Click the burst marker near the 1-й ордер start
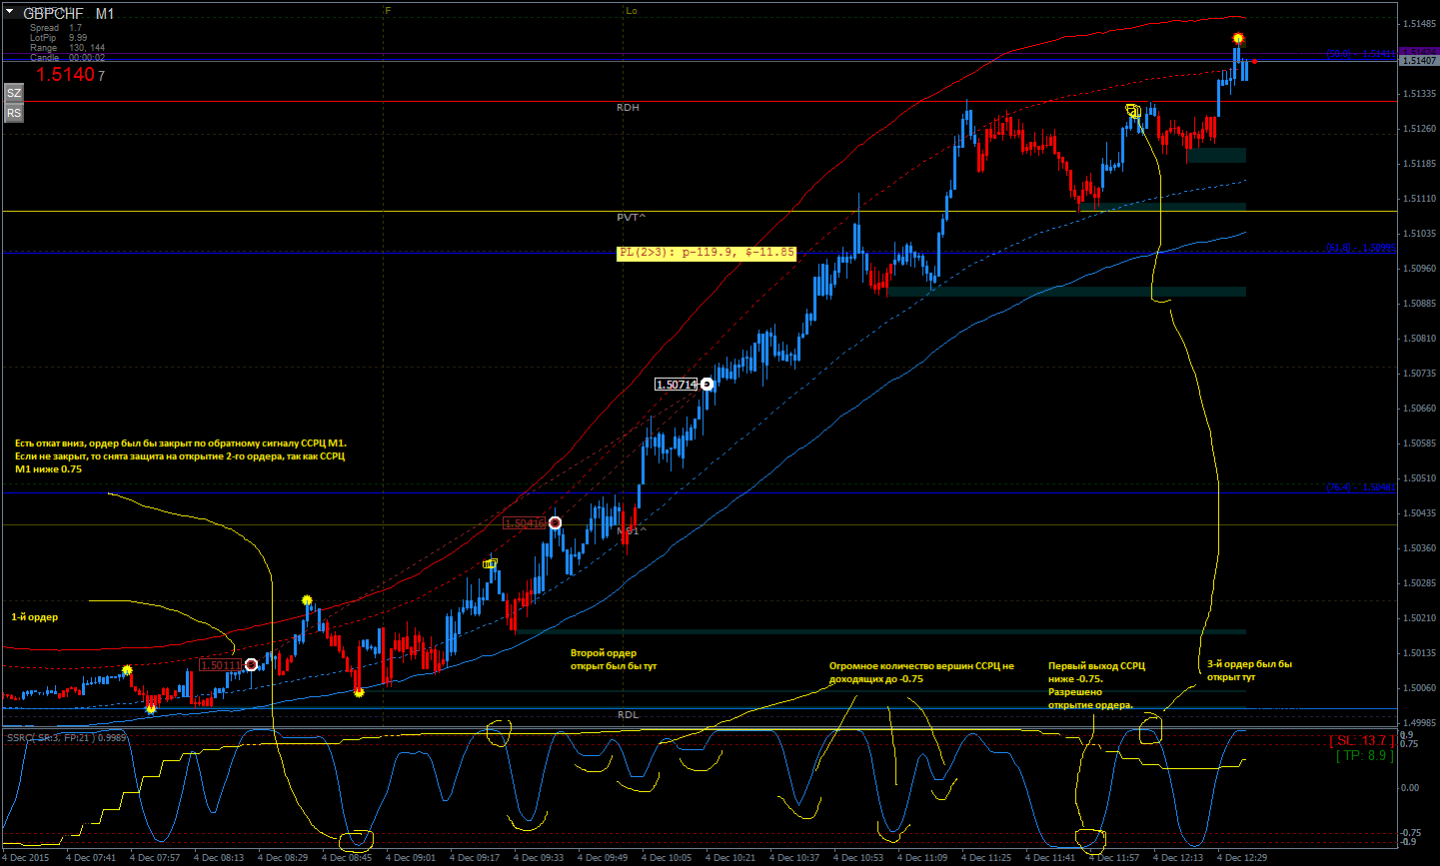1440x866 pixels. point(127,670)
